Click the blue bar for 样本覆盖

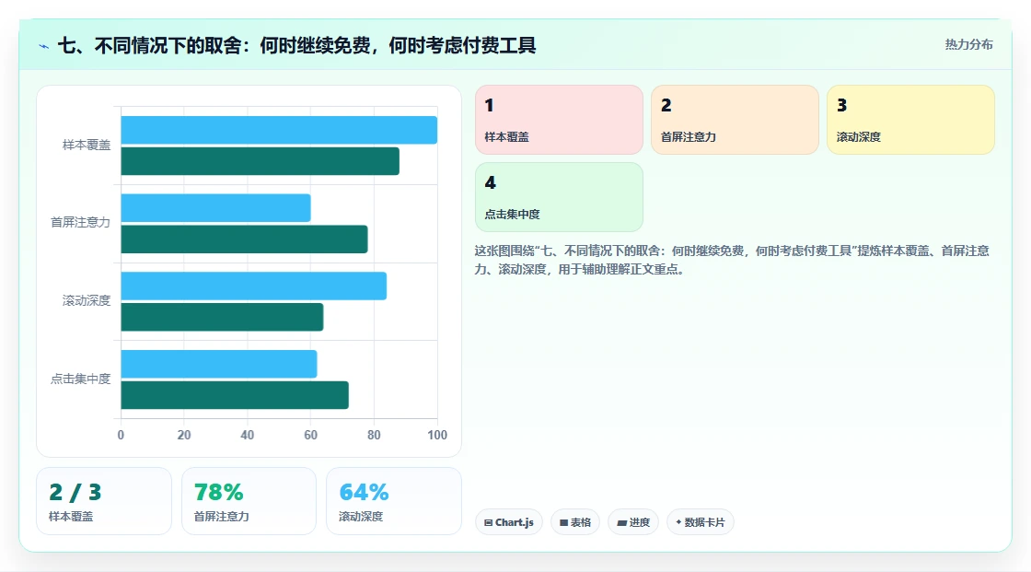point(279,130)
